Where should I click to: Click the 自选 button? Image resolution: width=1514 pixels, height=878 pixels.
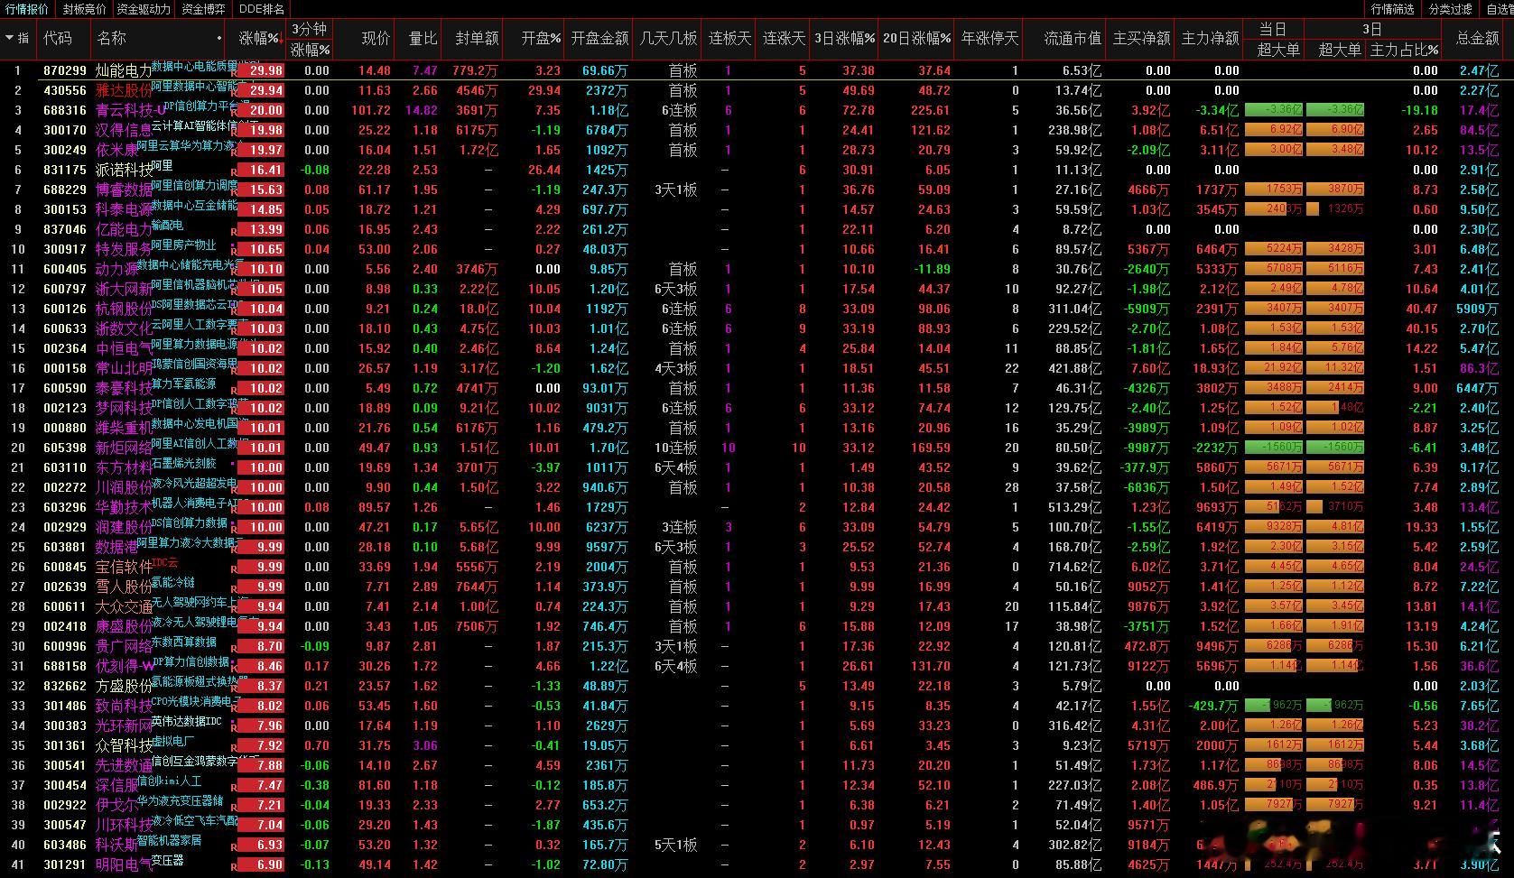(1499, 9)
